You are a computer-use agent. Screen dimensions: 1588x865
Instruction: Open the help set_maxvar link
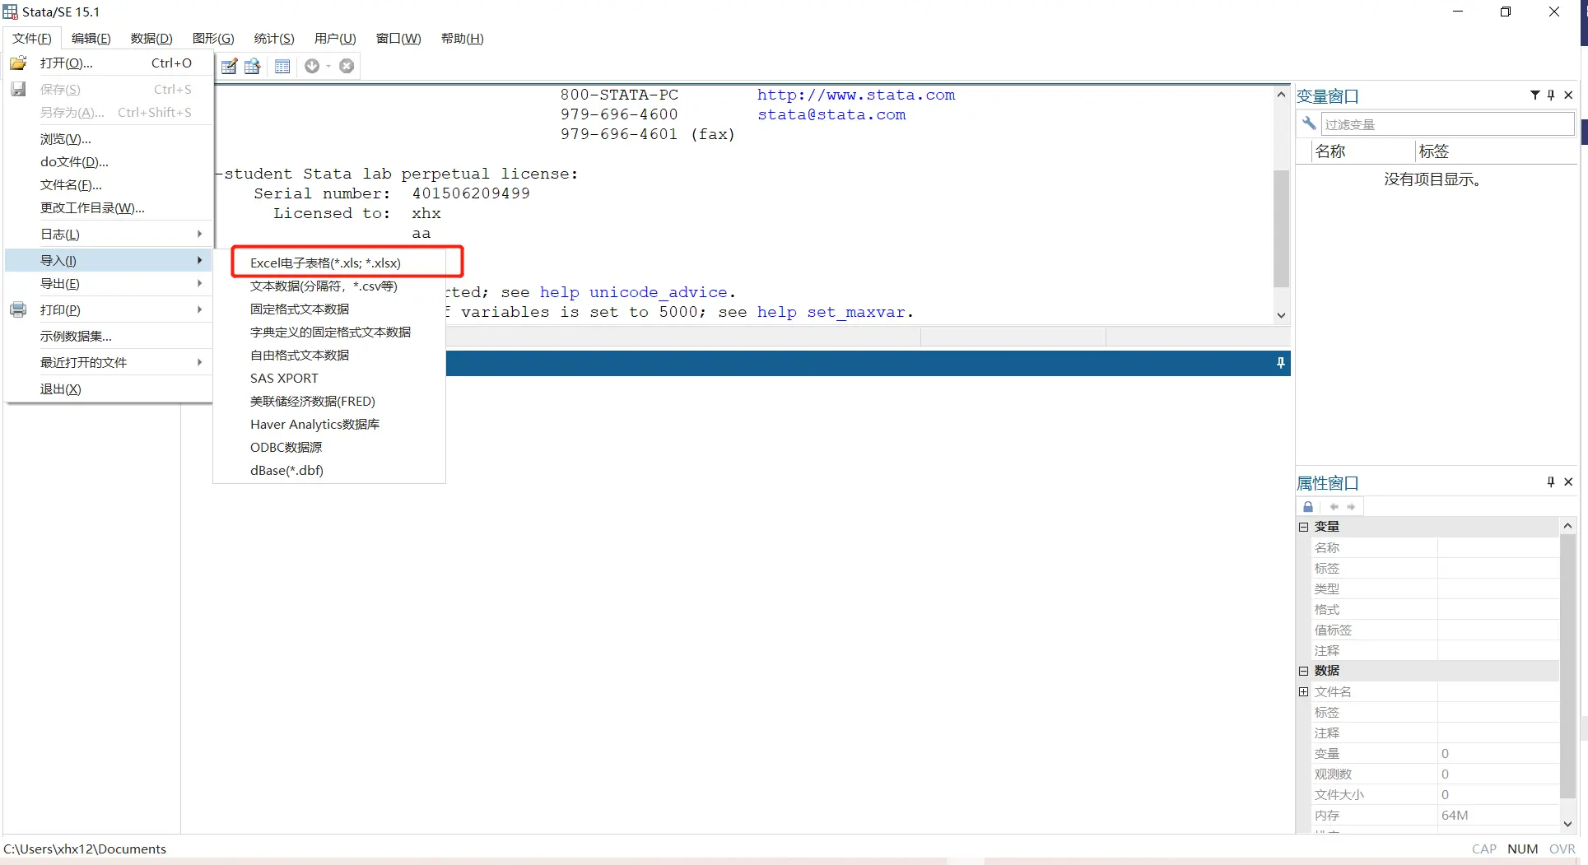click(831, 312)
